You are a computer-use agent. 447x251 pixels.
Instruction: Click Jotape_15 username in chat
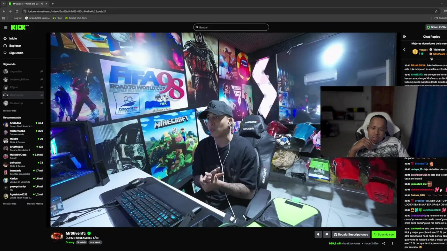417,169
